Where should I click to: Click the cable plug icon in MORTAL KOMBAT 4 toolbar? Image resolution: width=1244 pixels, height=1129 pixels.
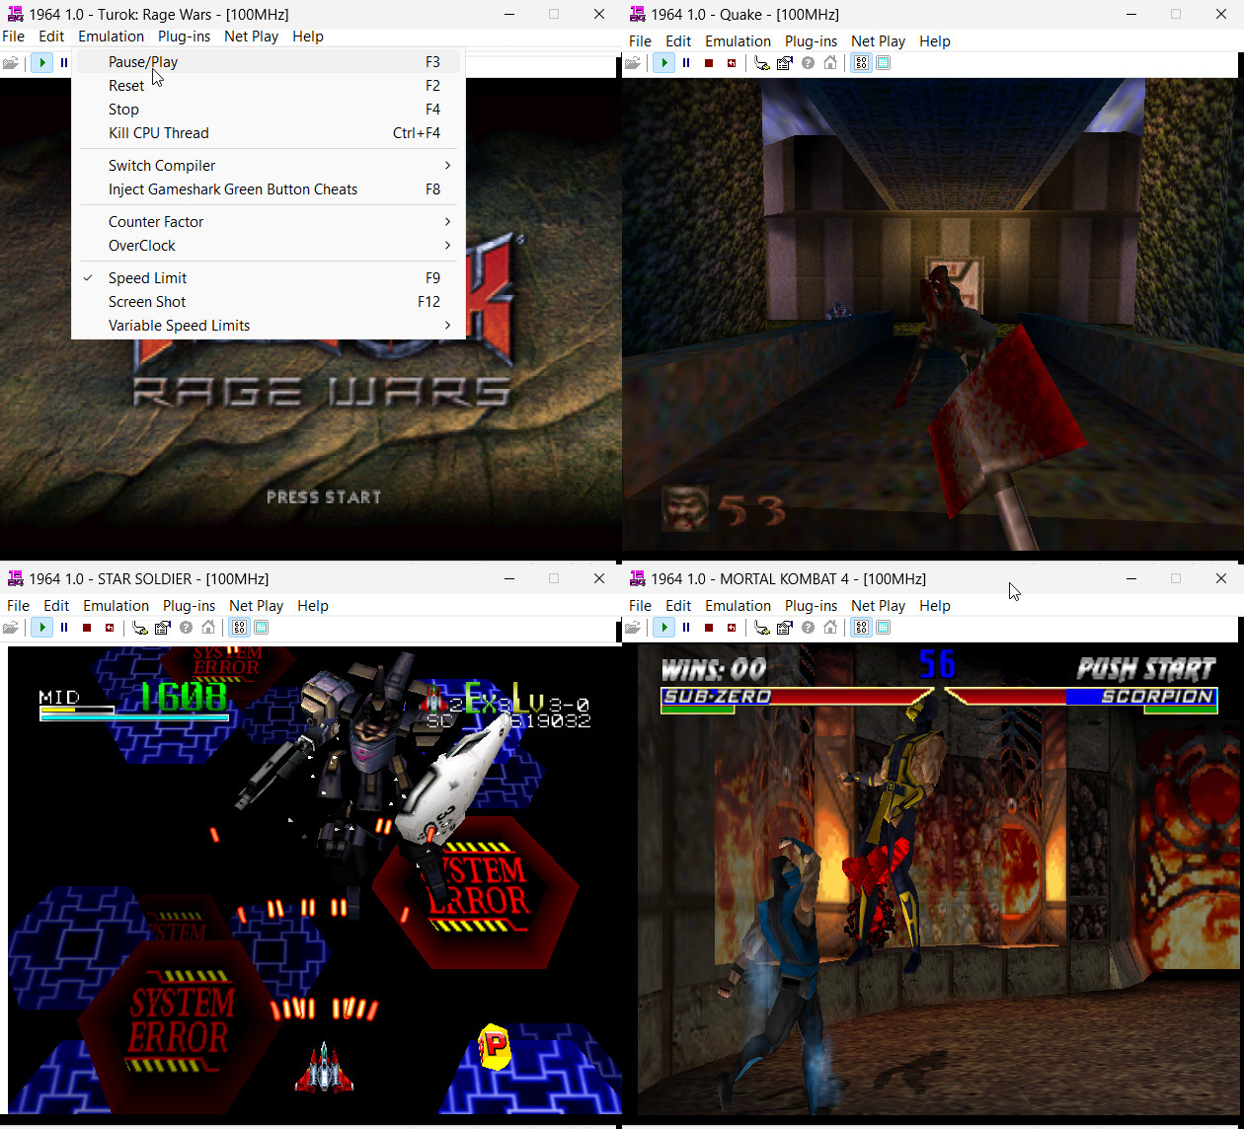pos(762,628)
